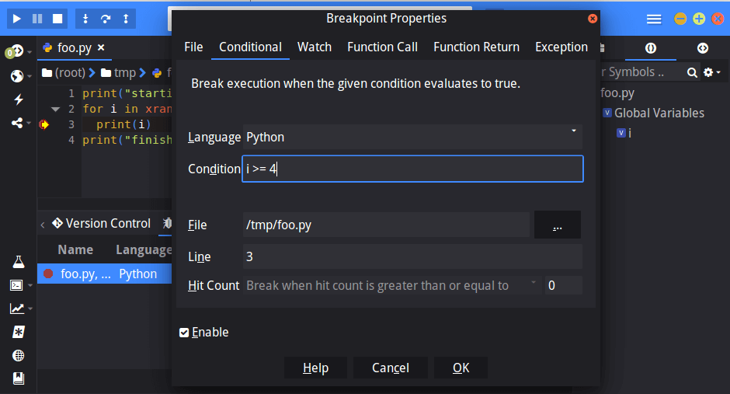Click the file browse ellipsis button

pos(558,225)
